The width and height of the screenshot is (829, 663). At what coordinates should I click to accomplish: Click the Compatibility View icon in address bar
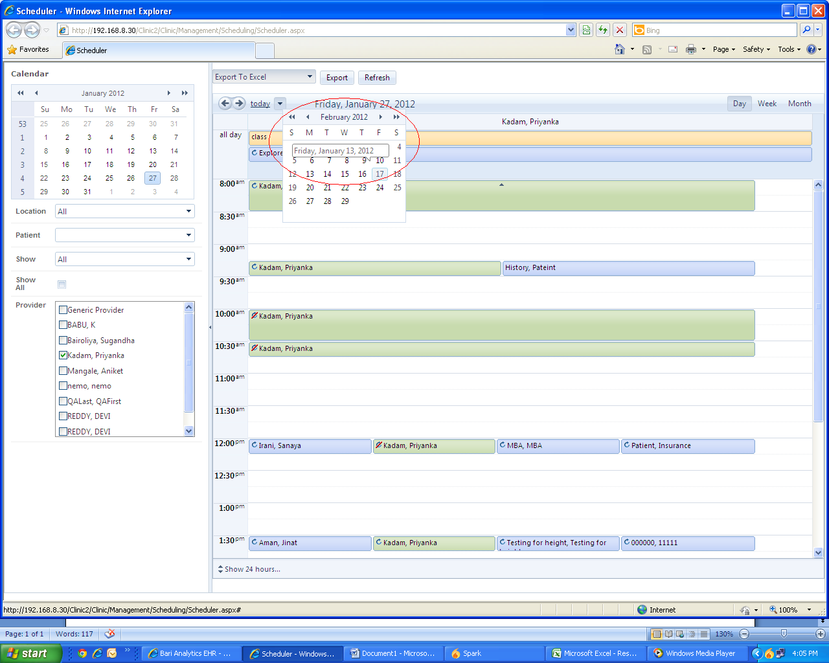pyautogui.click(x=586, y=30)
